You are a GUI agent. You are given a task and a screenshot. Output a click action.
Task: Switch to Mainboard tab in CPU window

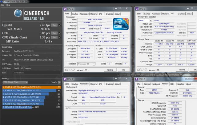pos(84,14)
